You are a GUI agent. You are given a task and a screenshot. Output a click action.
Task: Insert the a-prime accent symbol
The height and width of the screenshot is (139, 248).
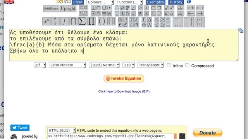coord(166,8)
